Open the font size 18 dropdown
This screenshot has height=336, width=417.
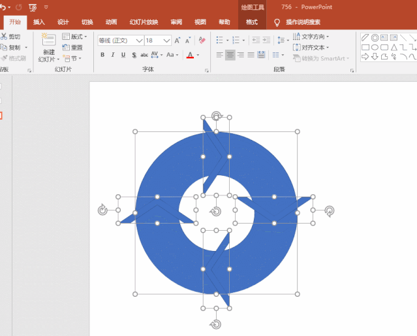(x=167, y=41)
